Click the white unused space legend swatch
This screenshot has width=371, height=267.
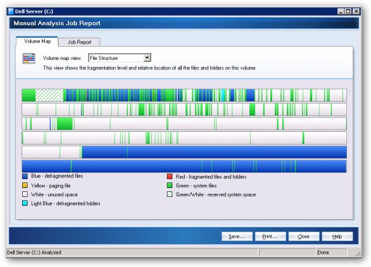tap(25, 194)
